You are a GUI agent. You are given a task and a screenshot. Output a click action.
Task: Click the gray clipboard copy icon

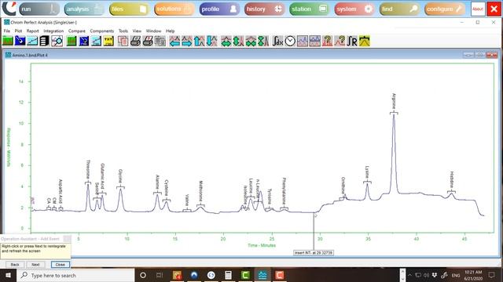[160, 42]
